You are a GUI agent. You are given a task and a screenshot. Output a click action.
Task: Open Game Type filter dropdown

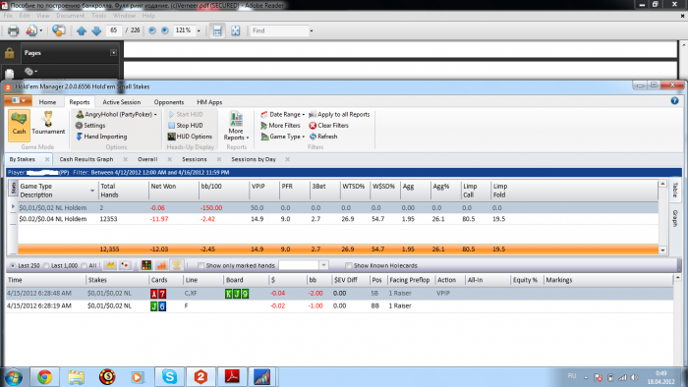coord(283,137)
